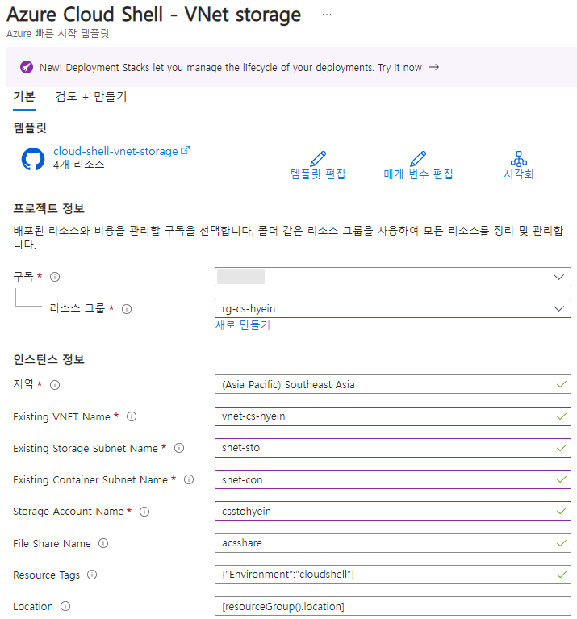Switch to the 검토 + 만들기 tab
Viewport: 577px width, 619px height.
91,97
